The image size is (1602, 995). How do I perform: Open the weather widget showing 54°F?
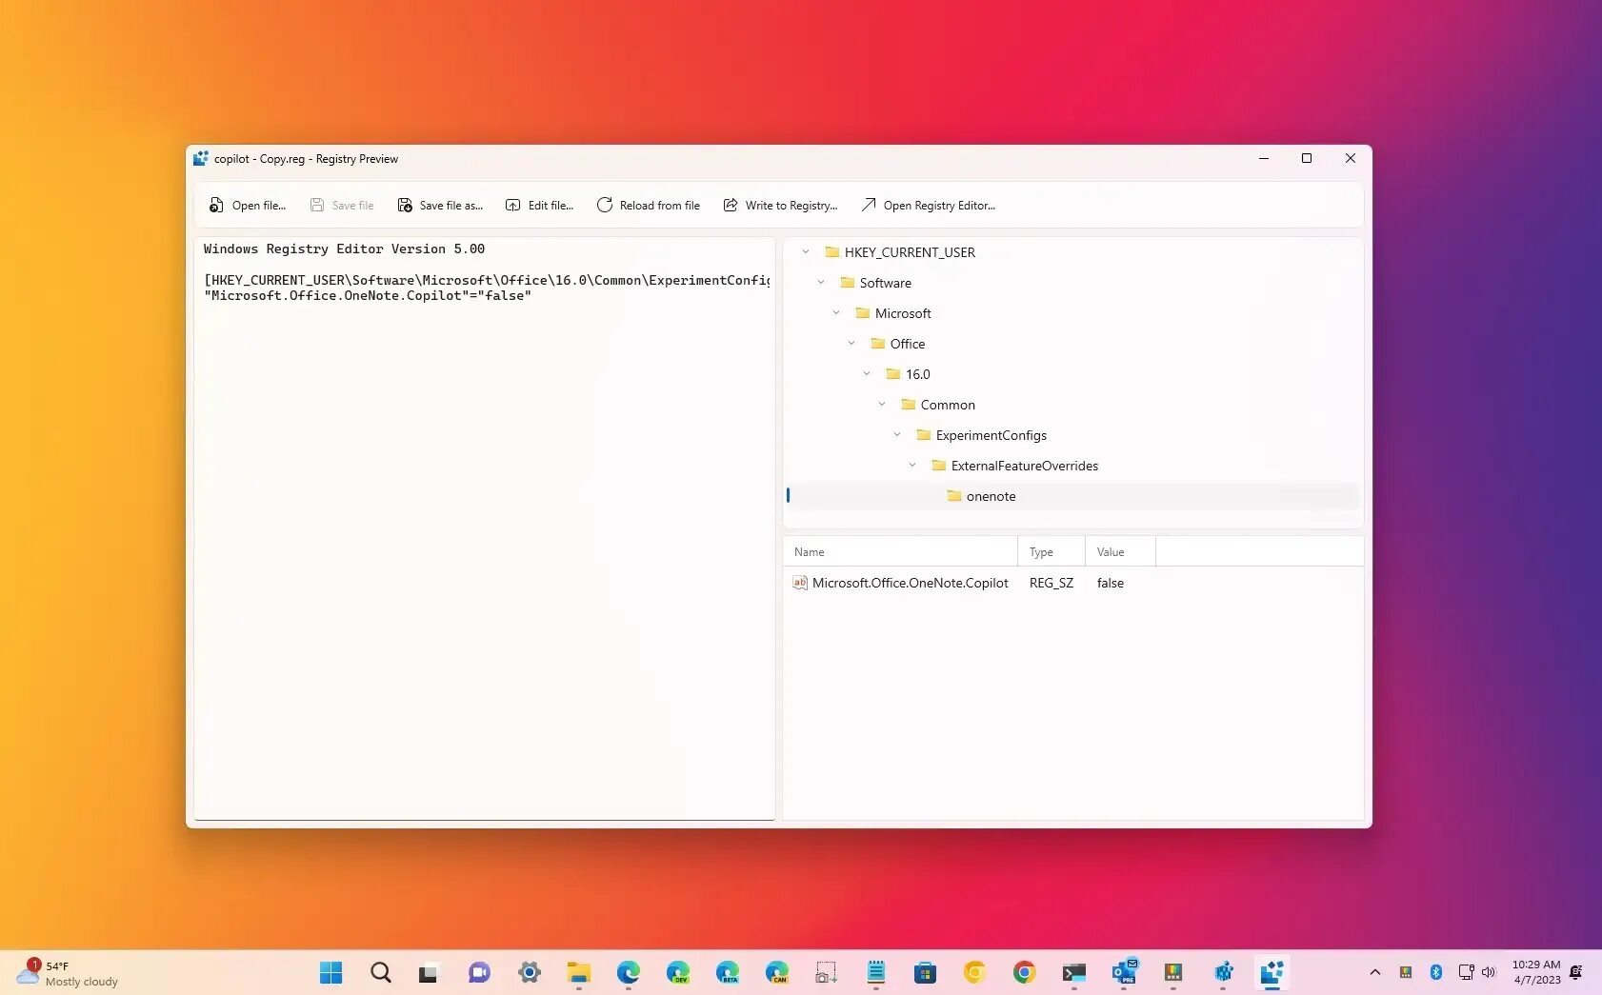(69, 973)
